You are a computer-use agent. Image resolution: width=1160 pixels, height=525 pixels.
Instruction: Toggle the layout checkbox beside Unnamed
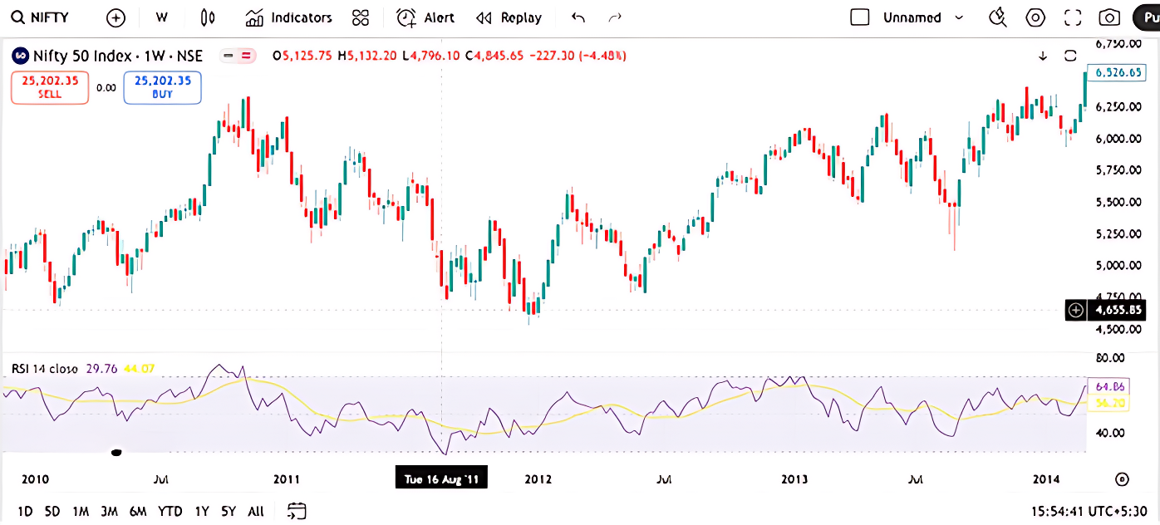pyautogui.click(x=860, y=17)
